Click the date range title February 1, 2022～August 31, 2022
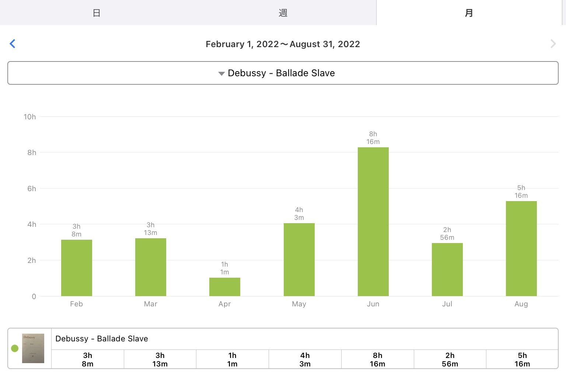This screenshot has height=383, width=566. tap(283, 44)
